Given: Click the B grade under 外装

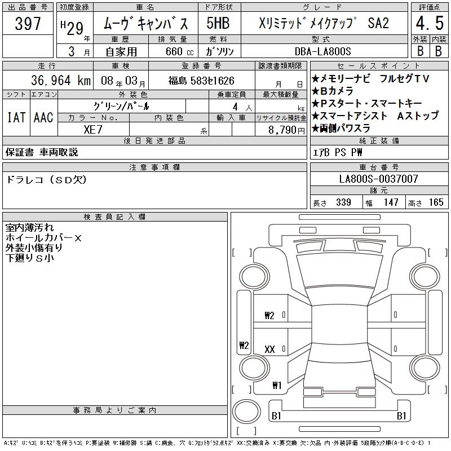Looking at the screenshot, I should pyautogui.click(x=420, y=51).
